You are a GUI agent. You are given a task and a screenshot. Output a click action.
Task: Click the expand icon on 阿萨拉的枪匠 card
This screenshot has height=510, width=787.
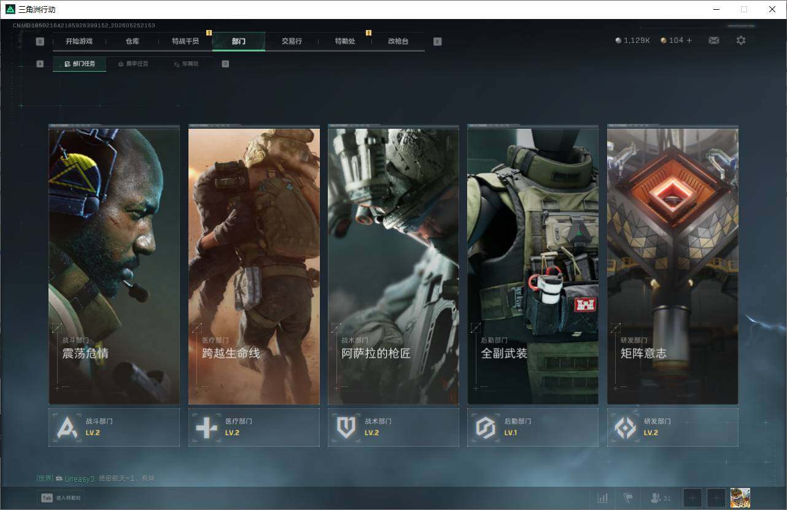(x=336, y=328)
